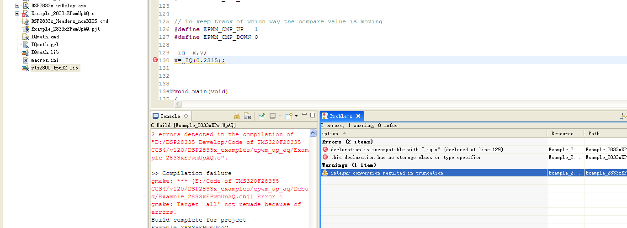
Task: Switch to the Problems tab
Action: click(341, 116)
